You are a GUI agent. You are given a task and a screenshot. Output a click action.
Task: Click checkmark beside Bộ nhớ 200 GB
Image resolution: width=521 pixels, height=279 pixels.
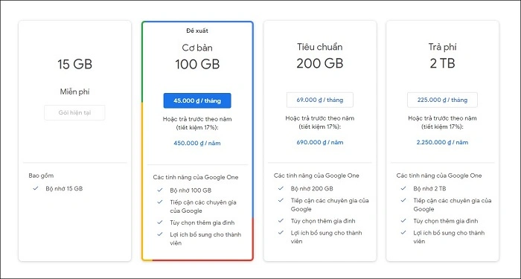pyautogui.click(x=281, y=188)
